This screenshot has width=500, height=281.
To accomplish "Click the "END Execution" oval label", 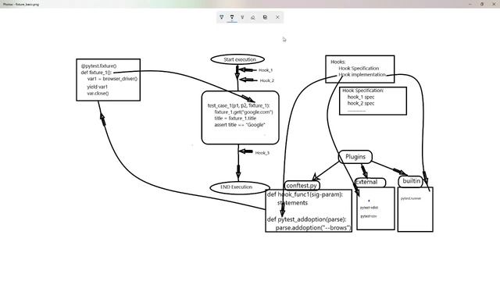I will 236,187.
